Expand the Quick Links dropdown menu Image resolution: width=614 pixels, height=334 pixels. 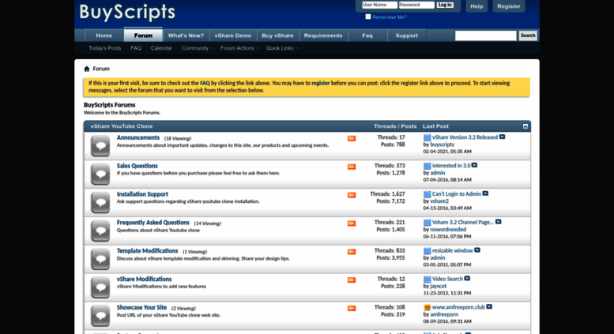[x=281, y=48]
